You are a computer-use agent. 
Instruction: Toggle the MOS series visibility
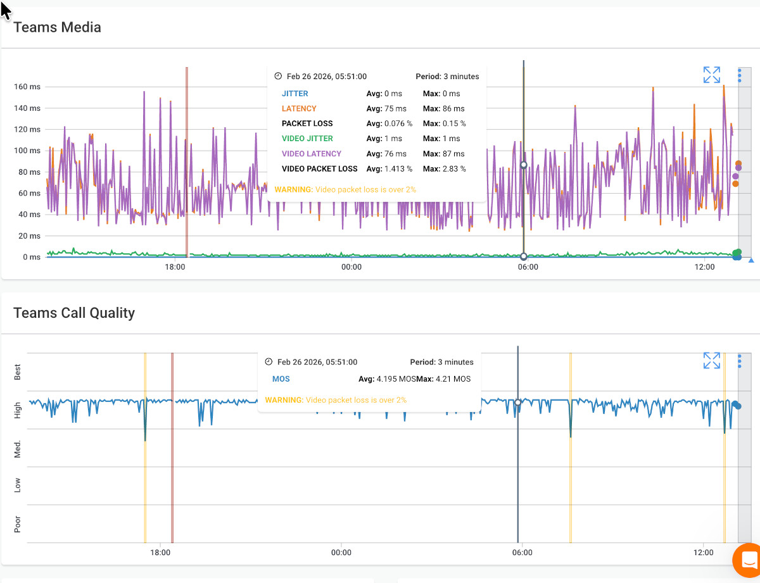pos(281,379)
